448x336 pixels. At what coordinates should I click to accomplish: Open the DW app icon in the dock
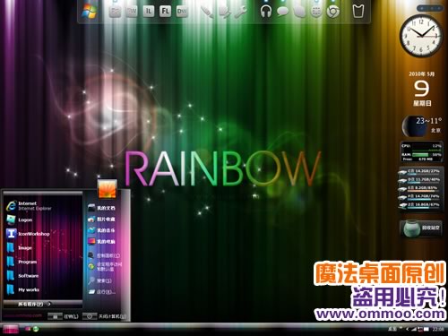click(x=182, y=12)
